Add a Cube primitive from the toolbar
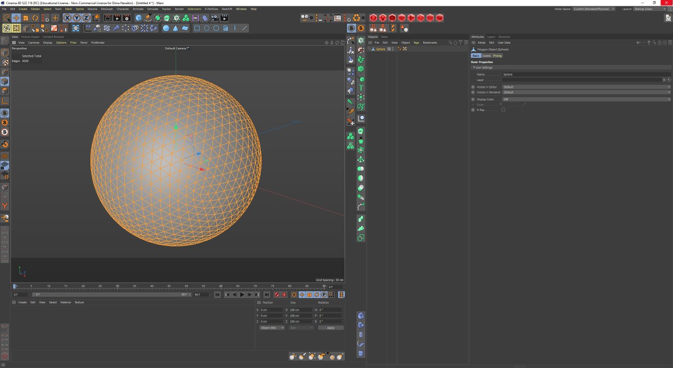Image resolution: width=673 pixels, height=368 pixels. [139, 18]
